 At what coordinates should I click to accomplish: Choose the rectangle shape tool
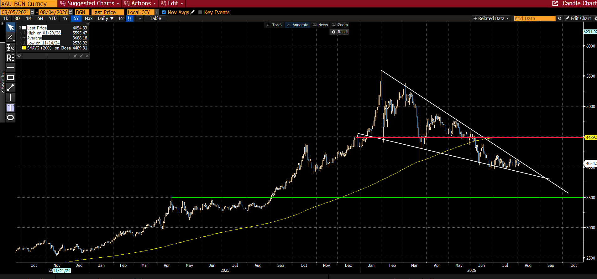pyautogui.click(x=10, y=77)
